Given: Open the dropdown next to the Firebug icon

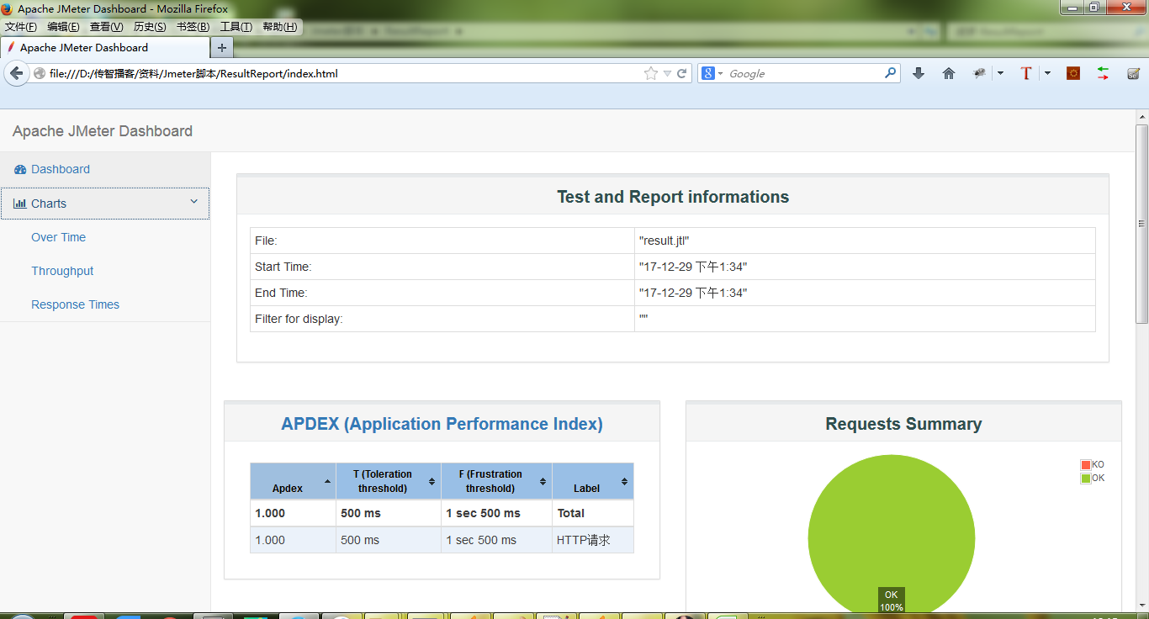Looking at the screenshot, I should 1000,73.
